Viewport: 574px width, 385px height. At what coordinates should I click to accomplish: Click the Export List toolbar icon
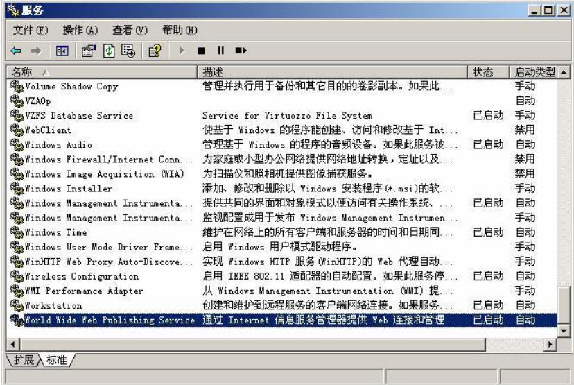pos(128,51)
